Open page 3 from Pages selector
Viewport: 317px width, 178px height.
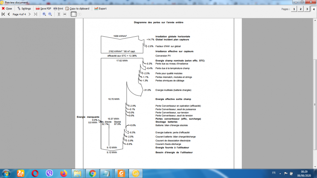pyautogui.click(x=307, y=9)
